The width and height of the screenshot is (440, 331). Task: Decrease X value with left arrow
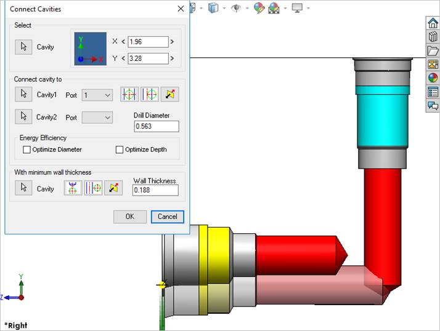click(x=123, y=42)
